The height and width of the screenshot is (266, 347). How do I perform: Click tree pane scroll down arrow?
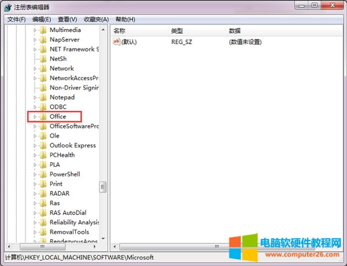(103, 239)
